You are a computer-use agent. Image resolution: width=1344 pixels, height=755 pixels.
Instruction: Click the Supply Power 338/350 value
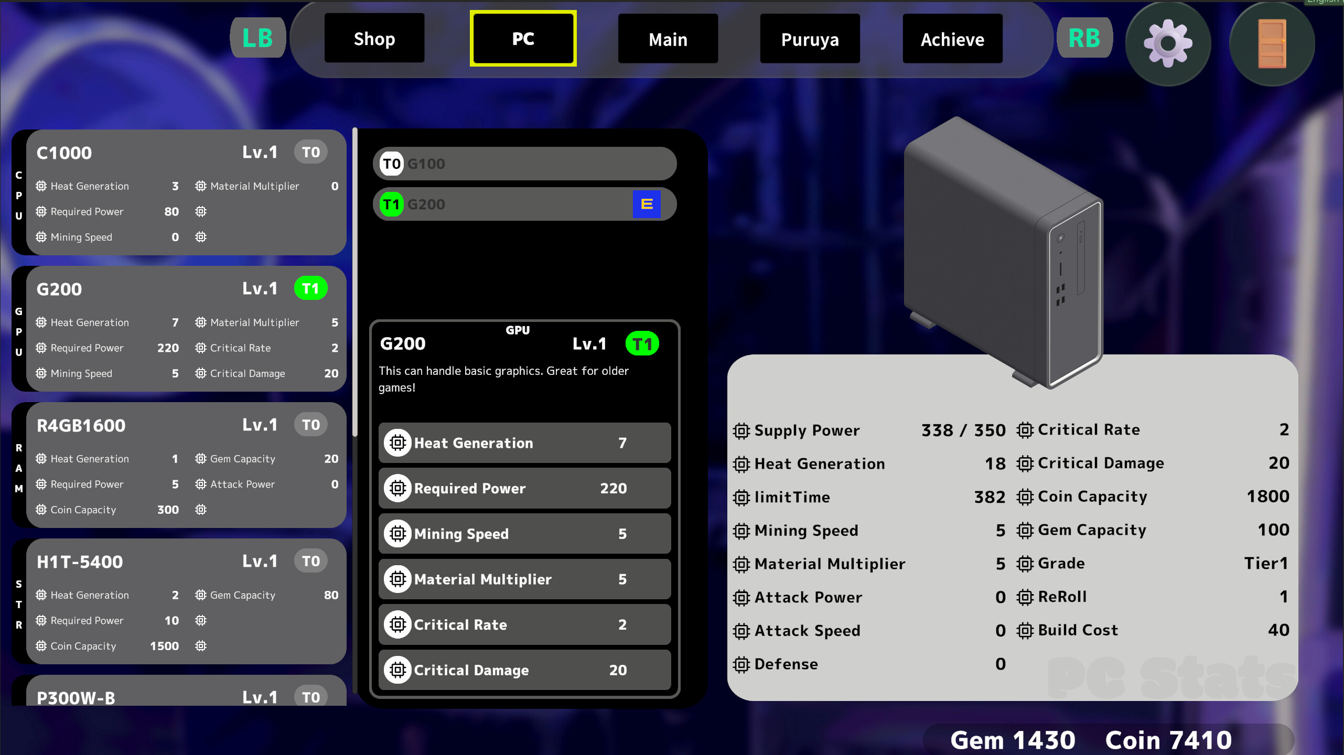(963, 430)
